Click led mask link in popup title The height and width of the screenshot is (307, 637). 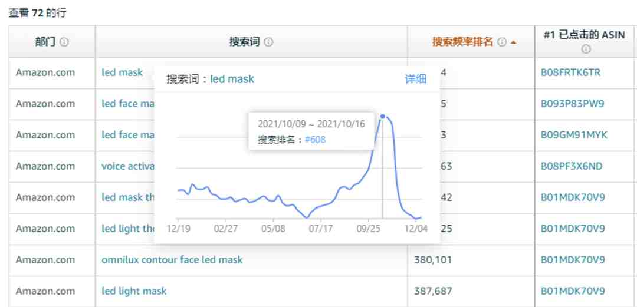(232, 79)
